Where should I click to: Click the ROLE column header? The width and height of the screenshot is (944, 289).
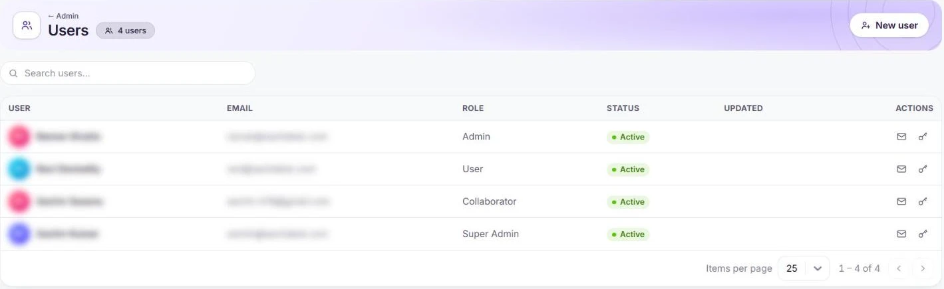(473, 108)
